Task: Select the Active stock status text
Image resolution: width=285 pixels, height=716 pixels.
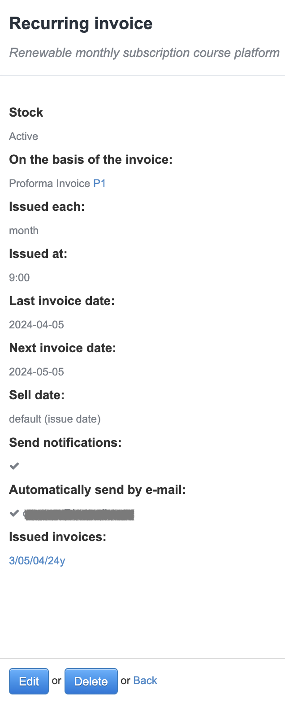Action: tap(23, 136)
